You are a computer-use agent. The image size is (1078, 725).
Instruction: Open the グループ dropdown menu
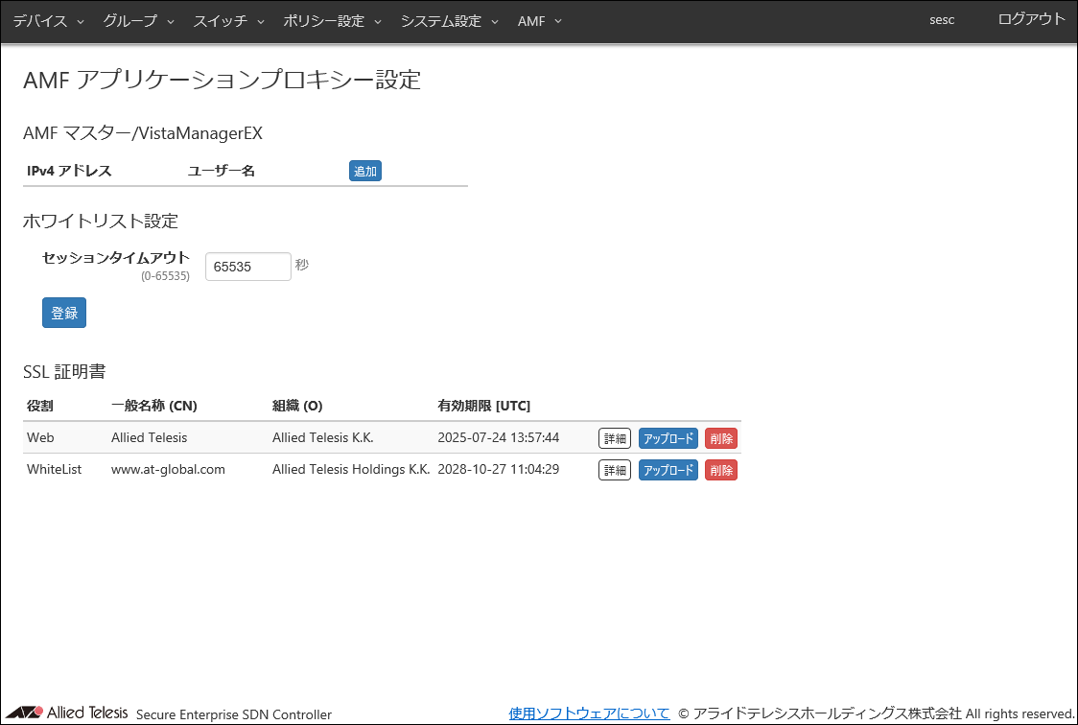[x=138, y=21]
